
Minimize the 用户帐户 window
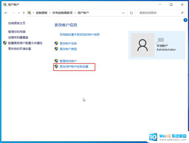tap(160, 5)
